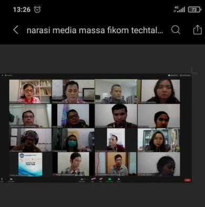Toggle the Zoom camera video icon
The height and width of the screenshot is (207, 205).
[11, 180]
